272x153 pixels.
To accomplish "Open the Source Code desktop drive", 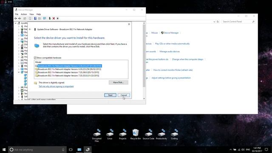I will click(148, 134).
